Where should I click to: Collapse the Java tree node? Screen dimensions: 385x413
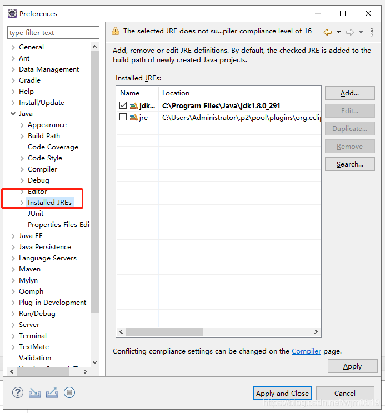tap(13, 114)
